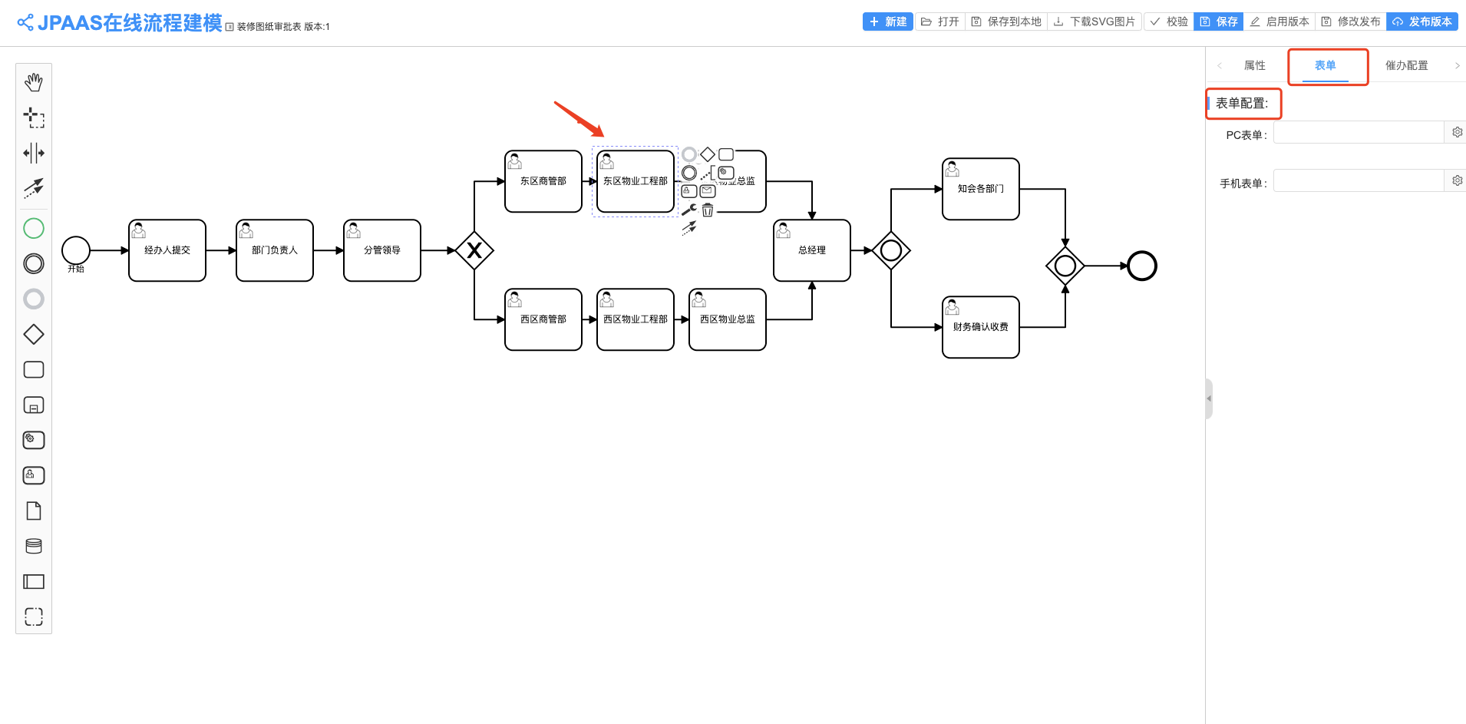Select the pool/participant palette item
The width and height of the screenshot is (1466, 724).
34,581
